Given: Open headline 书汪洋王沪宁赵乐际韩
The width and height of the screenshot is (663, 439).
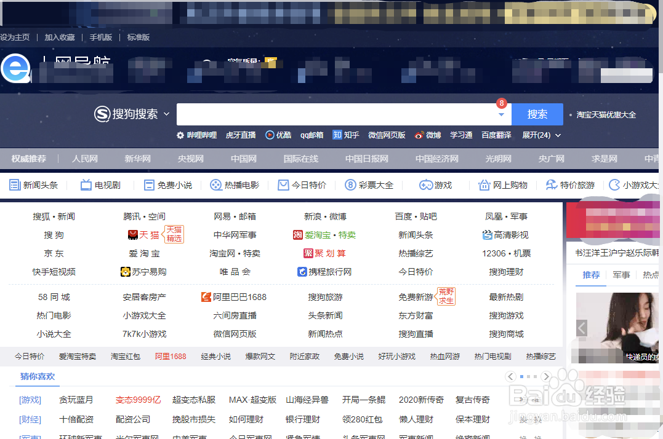Looking at the screenshot, I should click(x=617, y=253).
